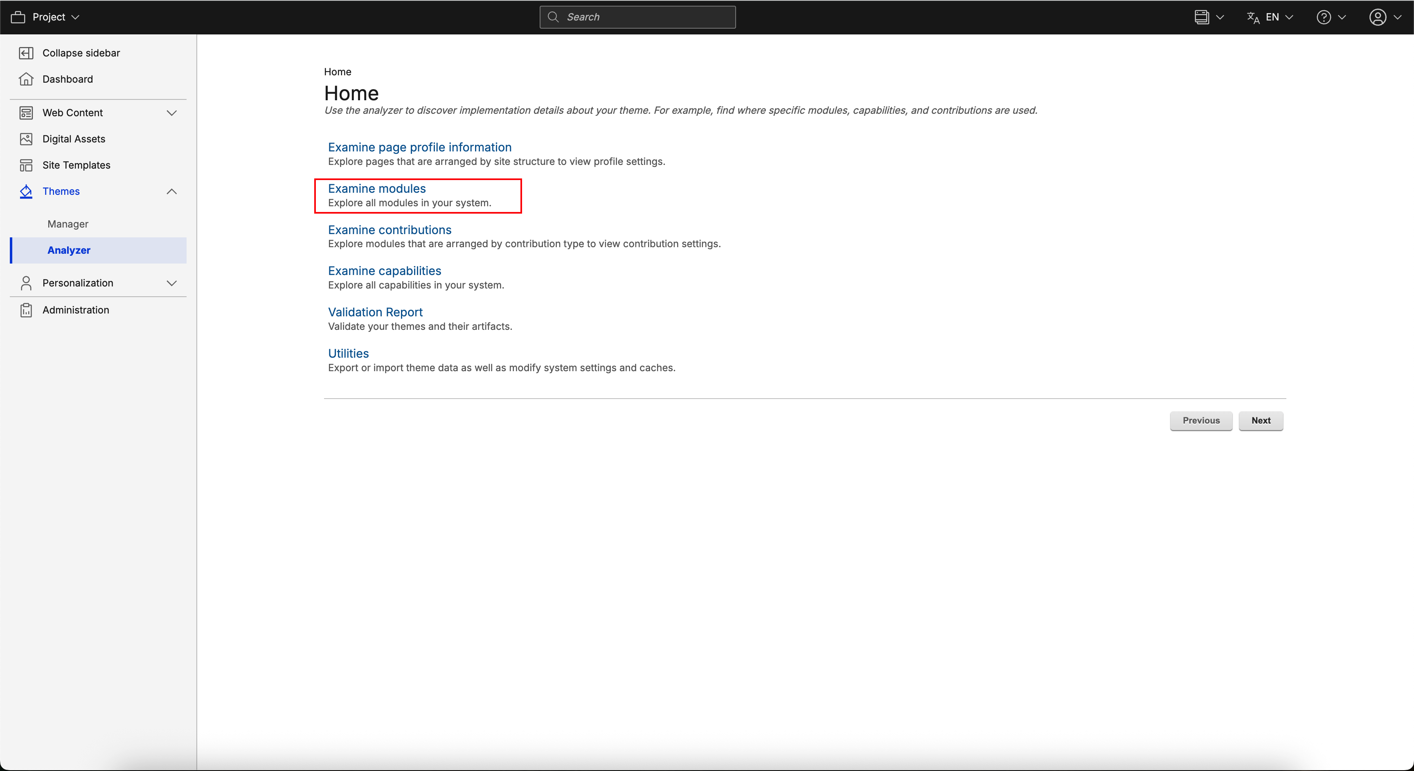Click the Site Templates layout icon
Image resolution: width=1414 pixels, height=771 pixels.
pyautogui.click(x=26, y=165)
